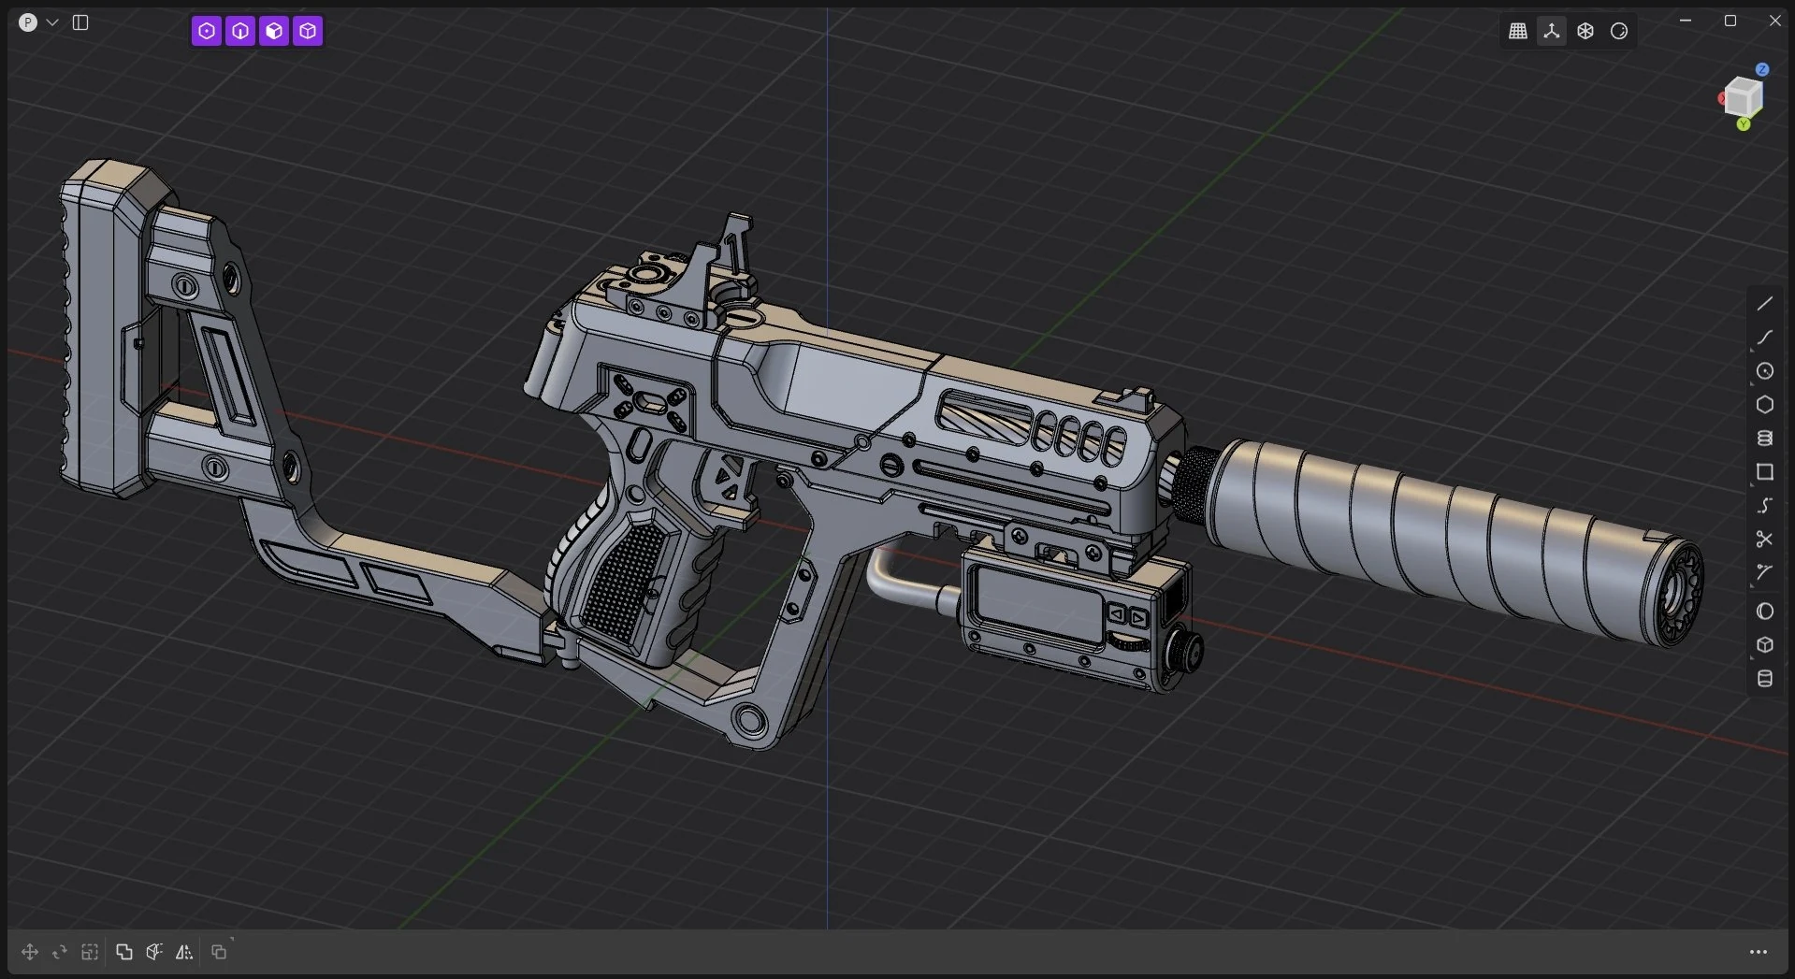Select the Polygon hexagon tool
The height and width of the screenshot is (979, 1795).
pyautogui.click(x=1765, y=405)
